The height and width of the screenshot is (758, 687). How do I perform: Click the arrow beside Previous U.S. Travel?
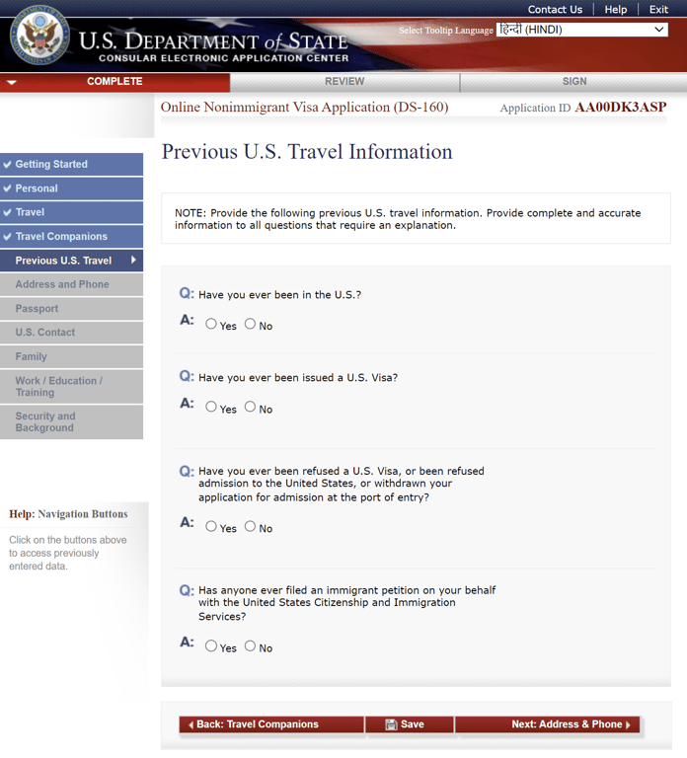pyautogui.click(x=133, y=261)
